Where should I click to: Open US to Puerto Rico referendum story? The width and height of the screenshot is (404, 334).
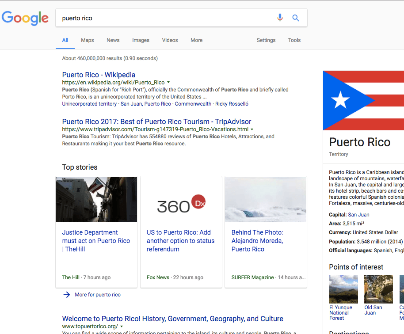181,241
